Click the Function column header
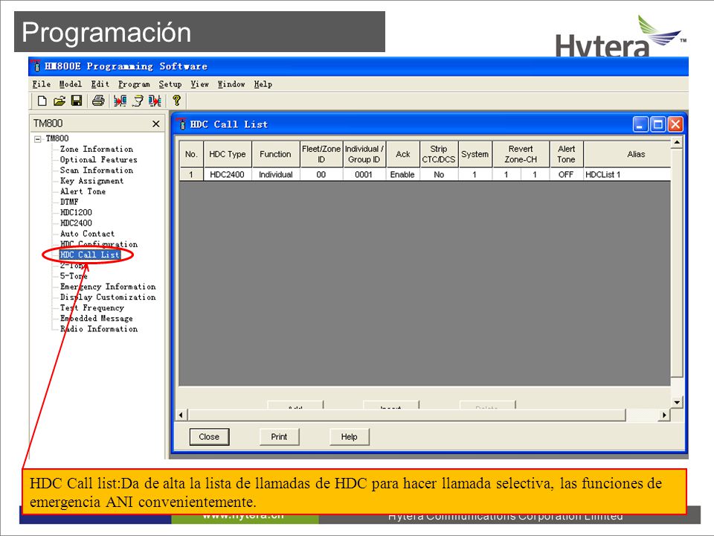Image resolution: width=714 pixels, height=536 pixels. pos(275,154)
